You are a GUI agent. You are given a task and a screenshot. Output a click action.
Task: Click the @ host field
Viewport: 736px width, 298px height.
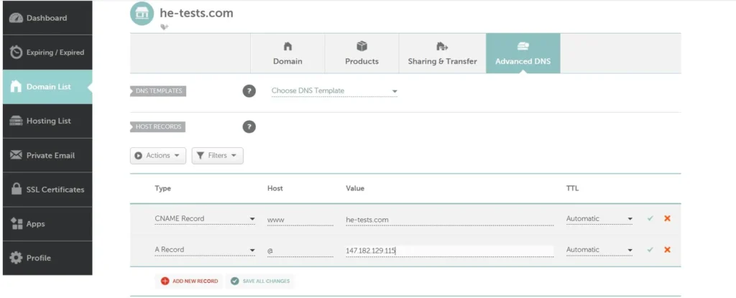(300, 251)
